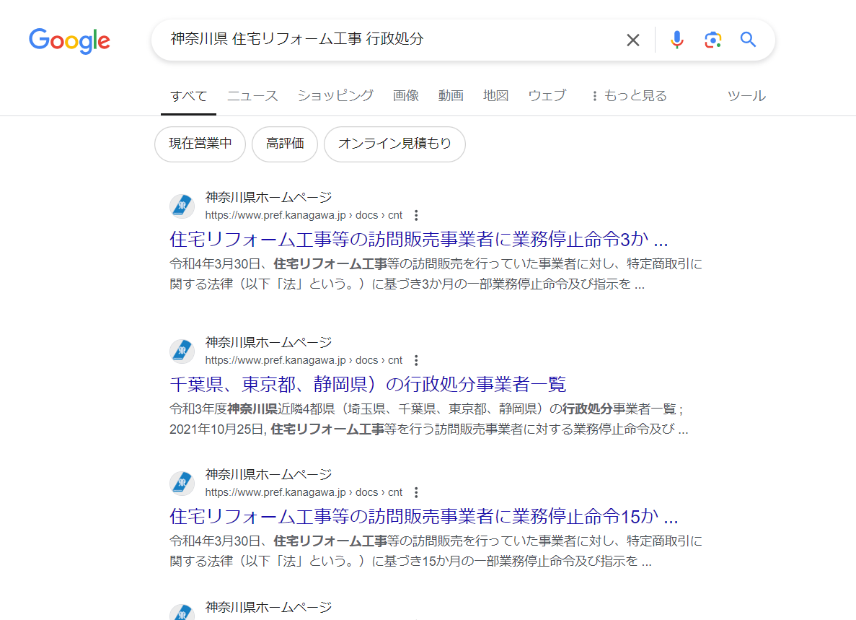Select the すべて tab
This screenshot has height=620, width=856.
pos(188,96)
